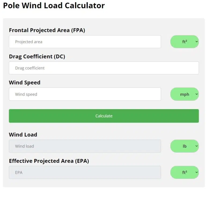
Task: Click the Pole Wind Load Calculator heading
Action: pos(54,6)
